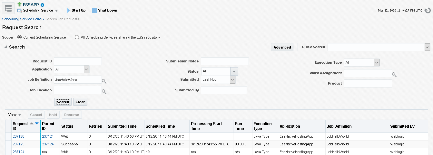Click the green up-arrow status icon
Image resolution: width=433 pixels, height=155 pixels.
tap(19, 5)
